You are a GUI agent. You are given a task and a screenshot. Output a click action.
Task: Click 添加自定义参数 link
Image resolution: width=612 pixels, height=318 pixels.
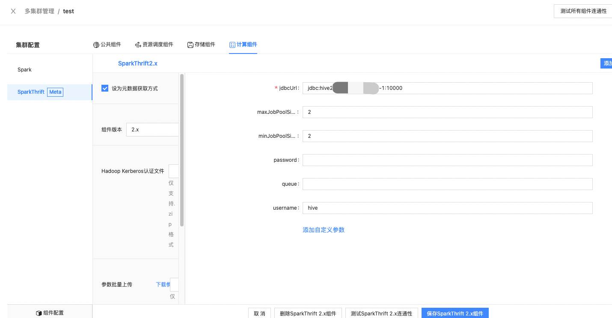click(324, 230)
